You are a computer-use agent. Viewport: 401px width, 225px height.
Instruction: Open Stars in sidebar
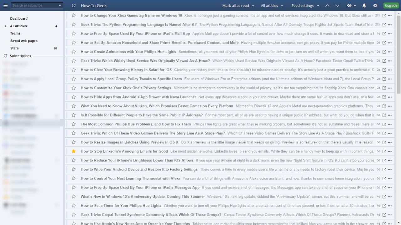(14, 48)
